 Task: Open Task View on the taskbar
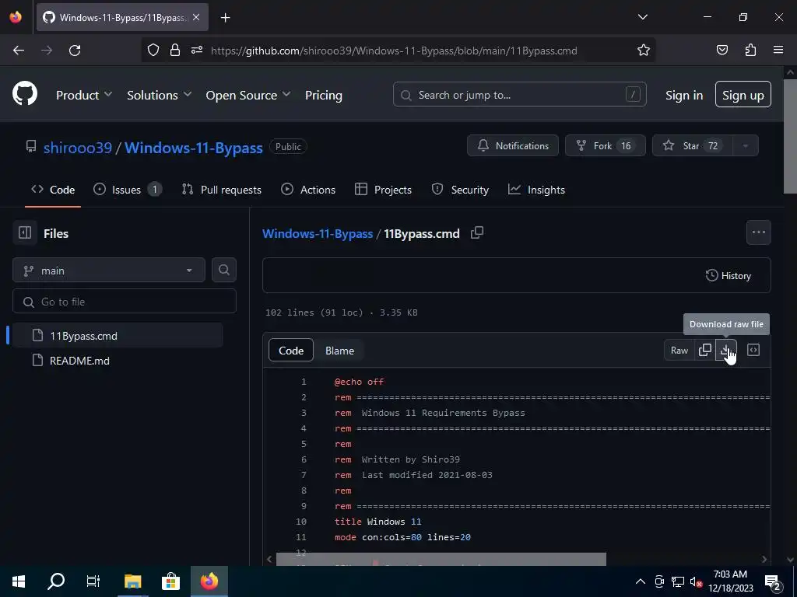[x=93, y=581]
